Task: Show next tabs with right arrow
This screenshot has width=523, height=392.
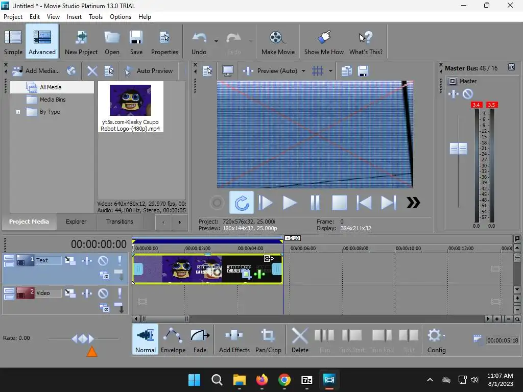Action: pos(179,222)
